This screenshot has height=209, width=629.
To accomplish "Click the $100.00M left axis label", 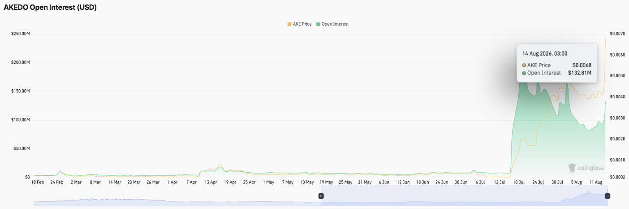I will pyautogui.click(x=21, y=120).
